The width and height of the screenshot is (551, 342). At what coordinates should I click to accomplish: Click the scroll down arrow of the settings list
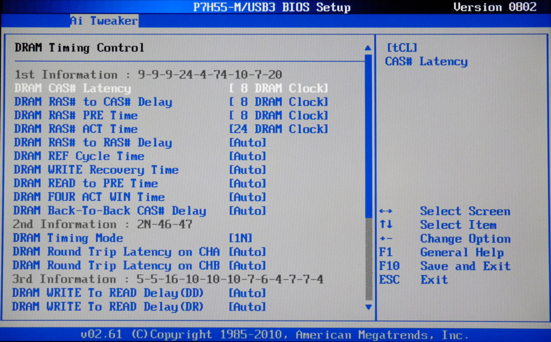point(368,307)
